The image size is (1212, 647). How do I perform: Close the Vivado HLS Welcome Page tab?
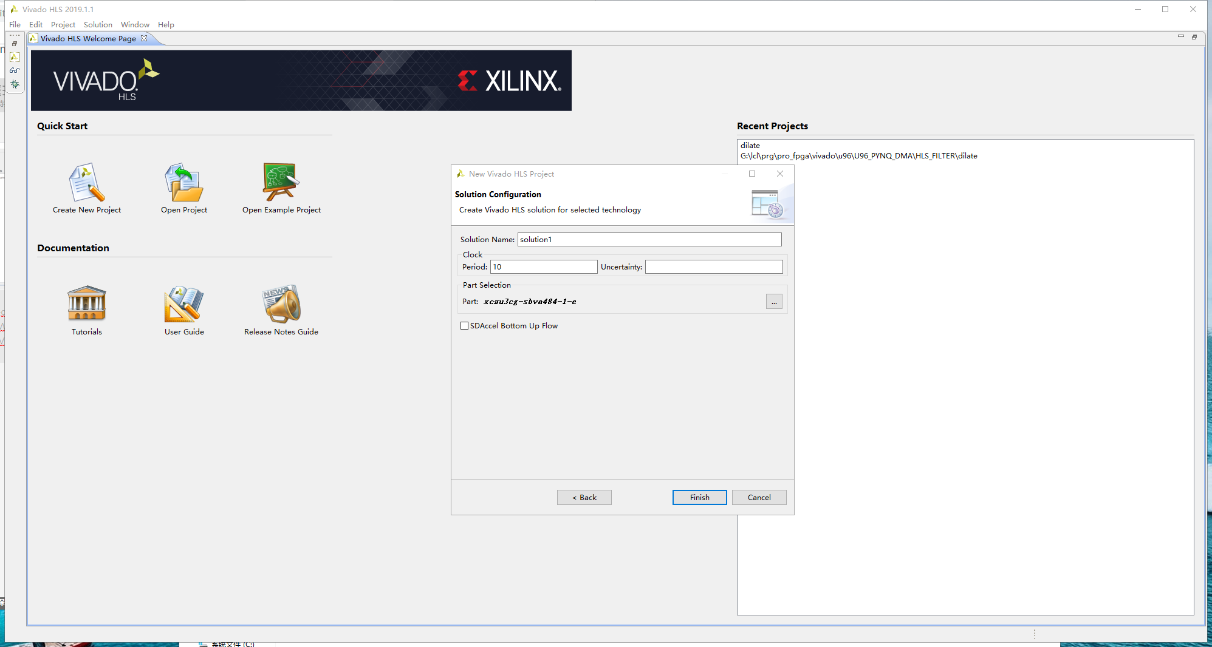click(x=144, y=38)
